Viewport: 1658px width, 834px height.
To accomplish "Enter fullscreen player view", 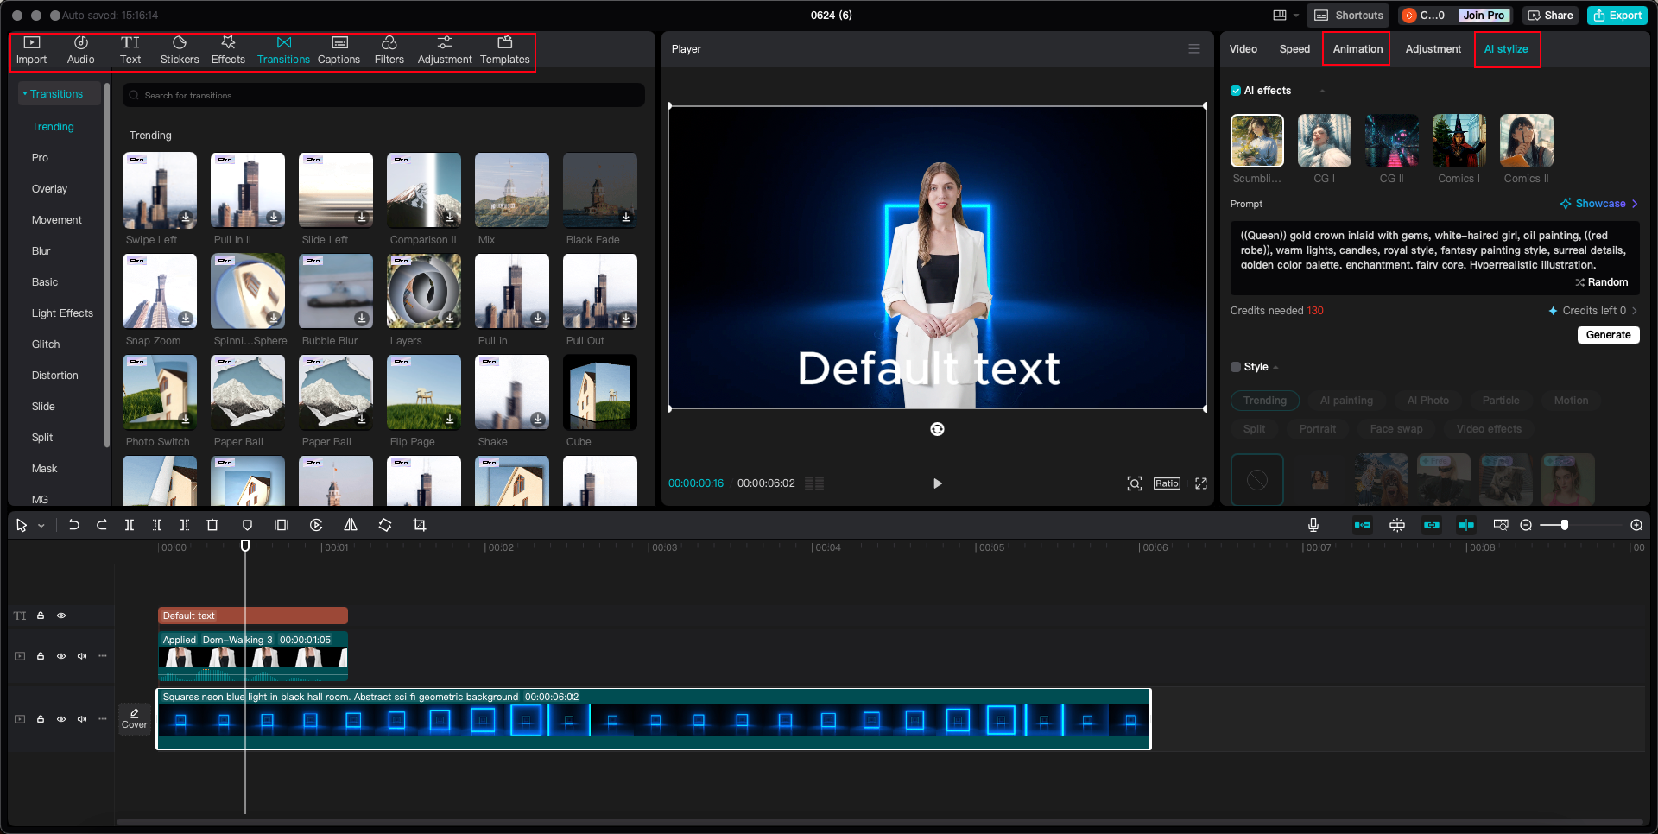I will coord(1201,483).
